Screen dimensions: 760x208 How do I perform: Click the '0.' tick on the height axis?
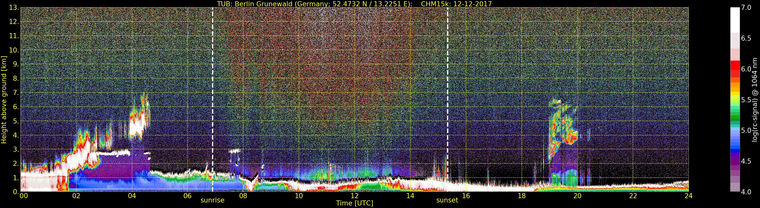[16, 192]
